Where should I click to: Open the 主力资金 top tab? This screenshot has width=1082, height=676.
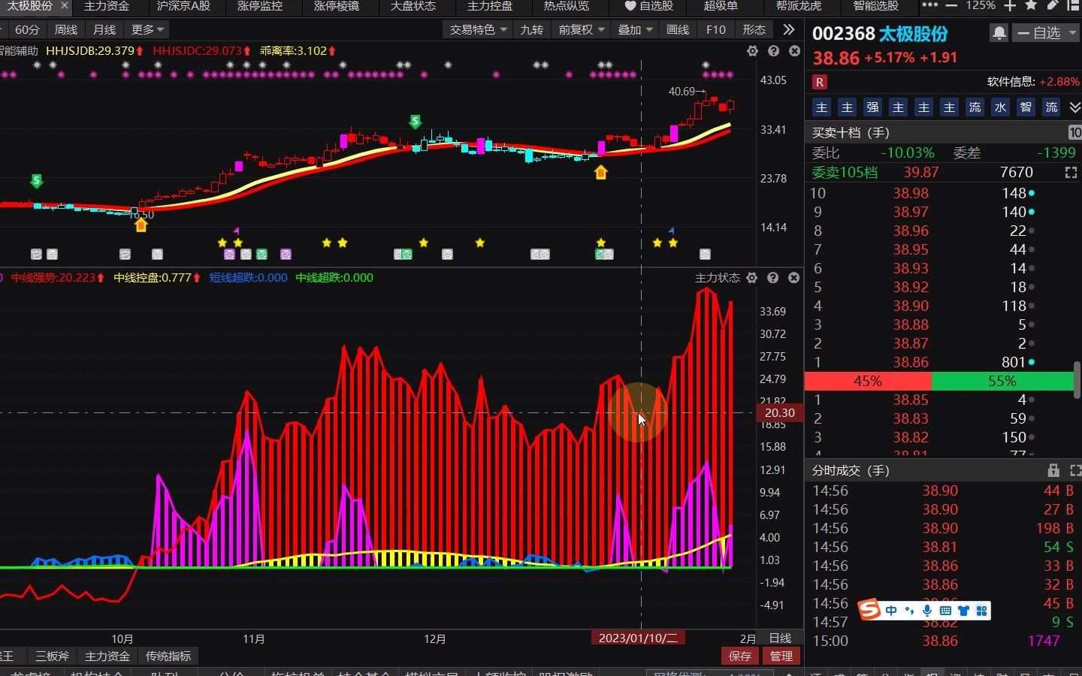coord(107,6)
